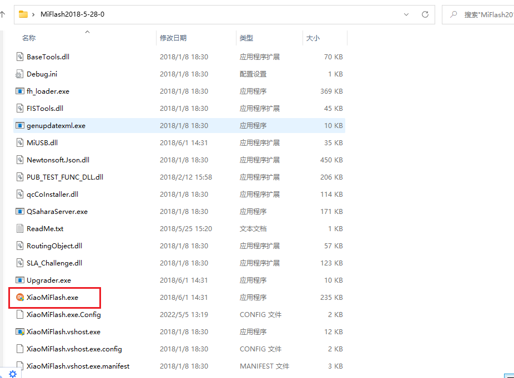Select the file name ReadMe.txt

click(45, 228)
